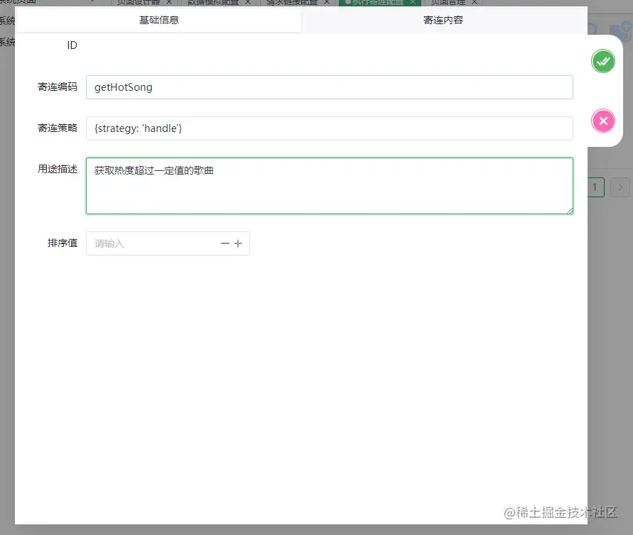The width and height of the screenshot is (633, 535).
Task: Click the 寄连编码 field containing getHotSong
Action: click(x=329, y=87)
